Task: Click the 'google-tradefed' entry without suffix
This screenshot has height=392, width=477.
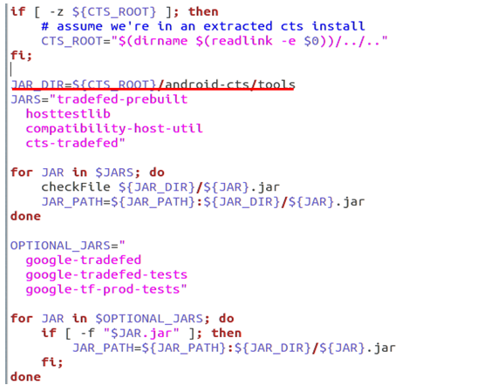Action: coord(84,260)
